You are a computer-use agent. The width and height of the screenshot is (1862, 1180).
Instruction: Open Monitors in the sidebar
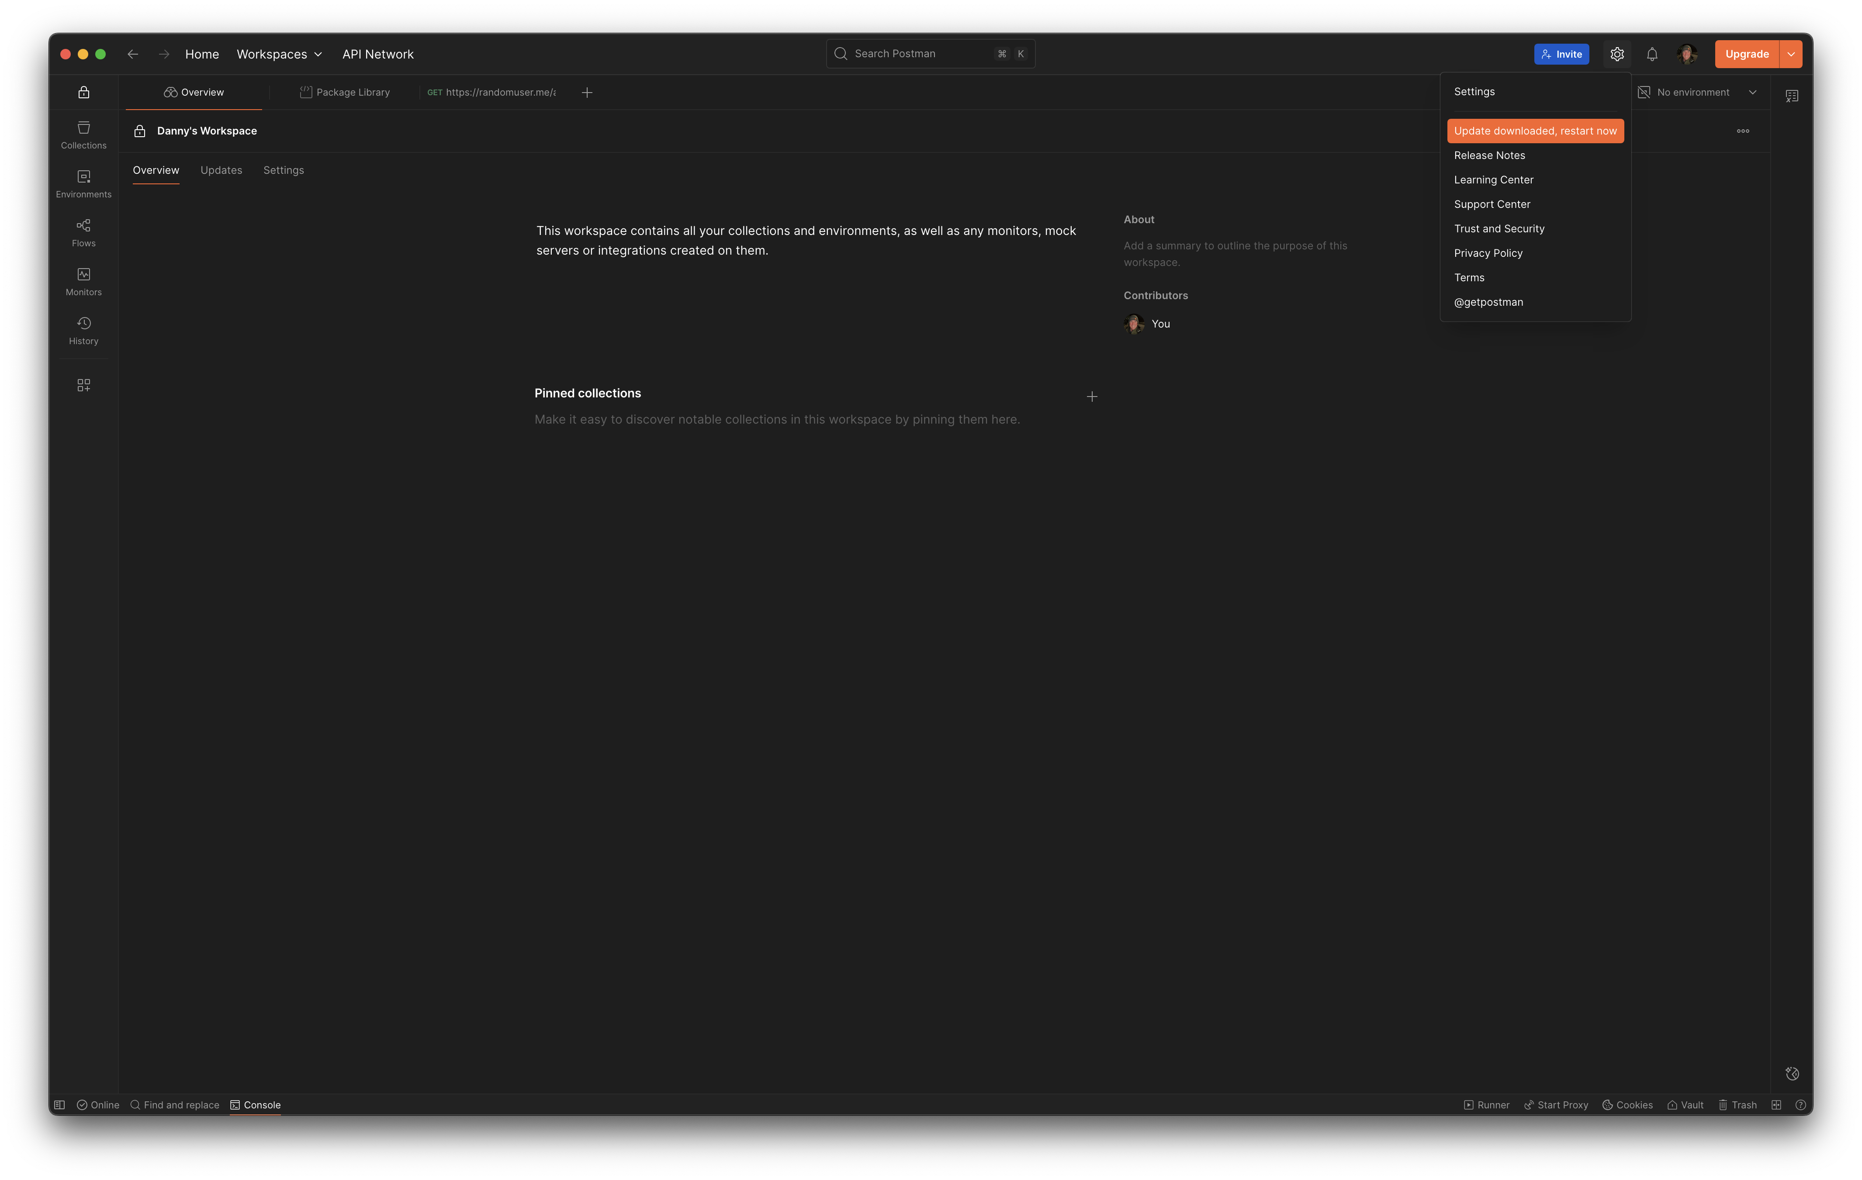[x=83, y=281]
